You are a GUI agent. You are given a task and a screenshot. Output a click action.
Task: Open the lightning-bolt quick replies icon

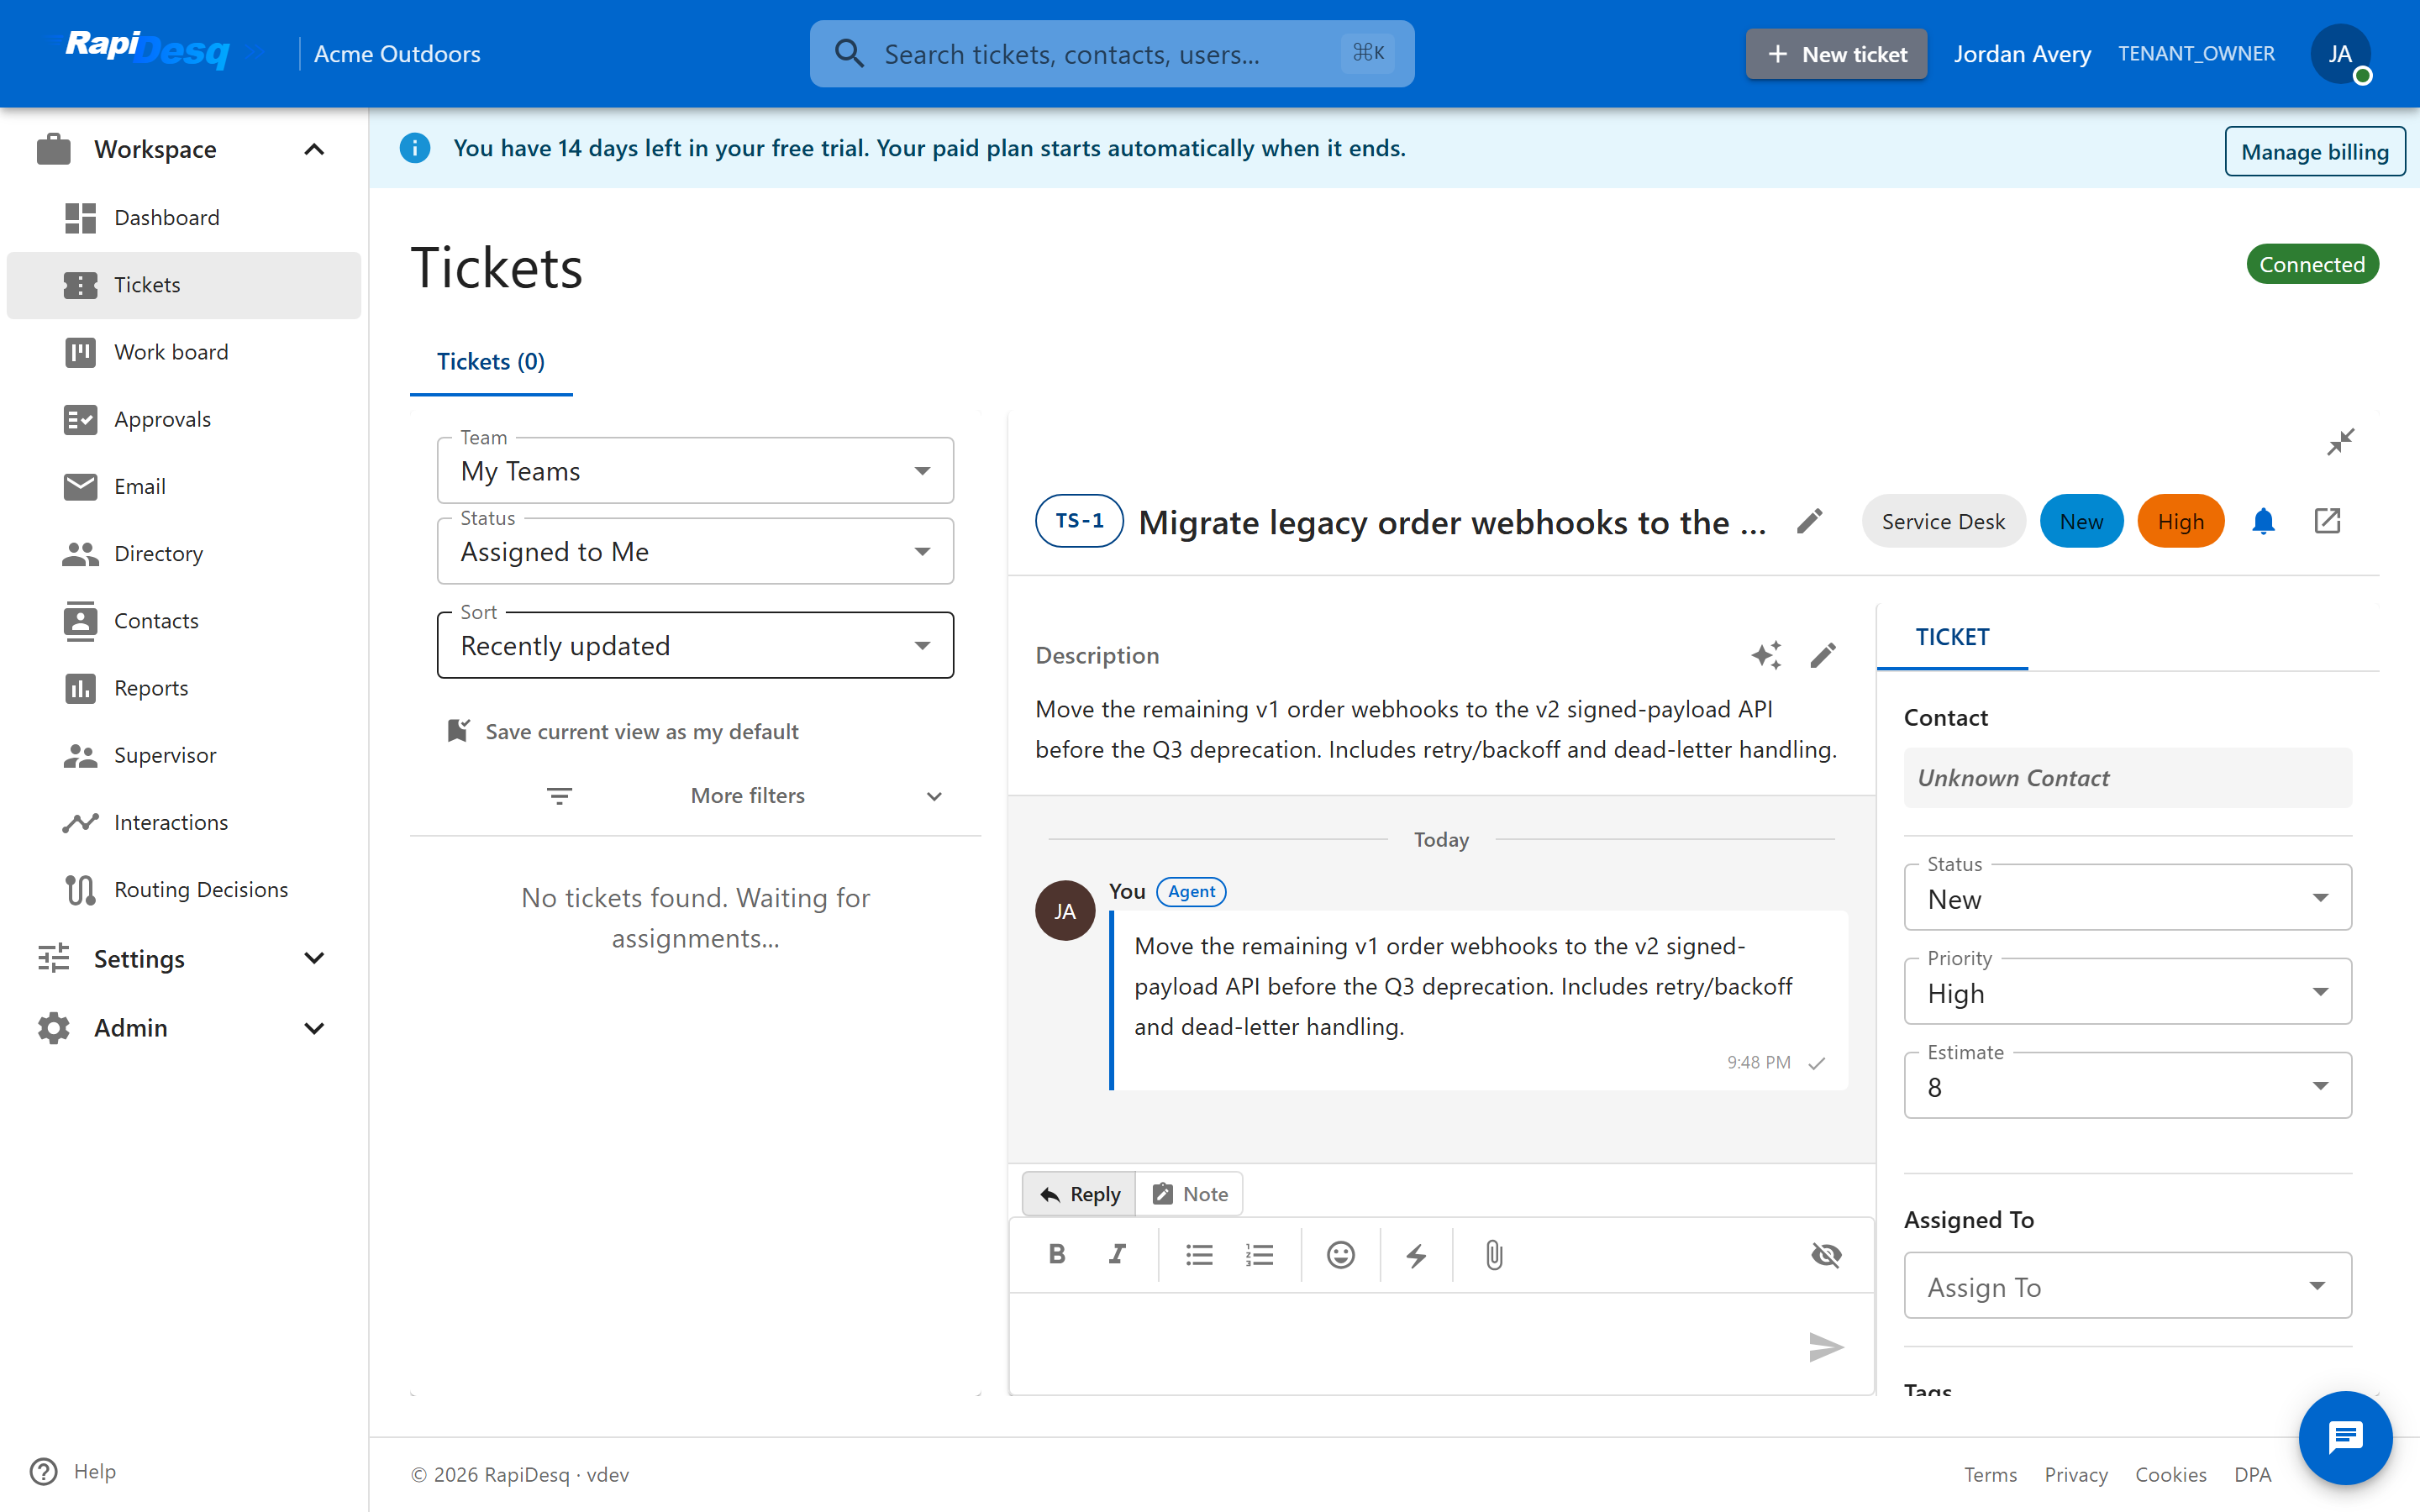click(1416, 1254)
